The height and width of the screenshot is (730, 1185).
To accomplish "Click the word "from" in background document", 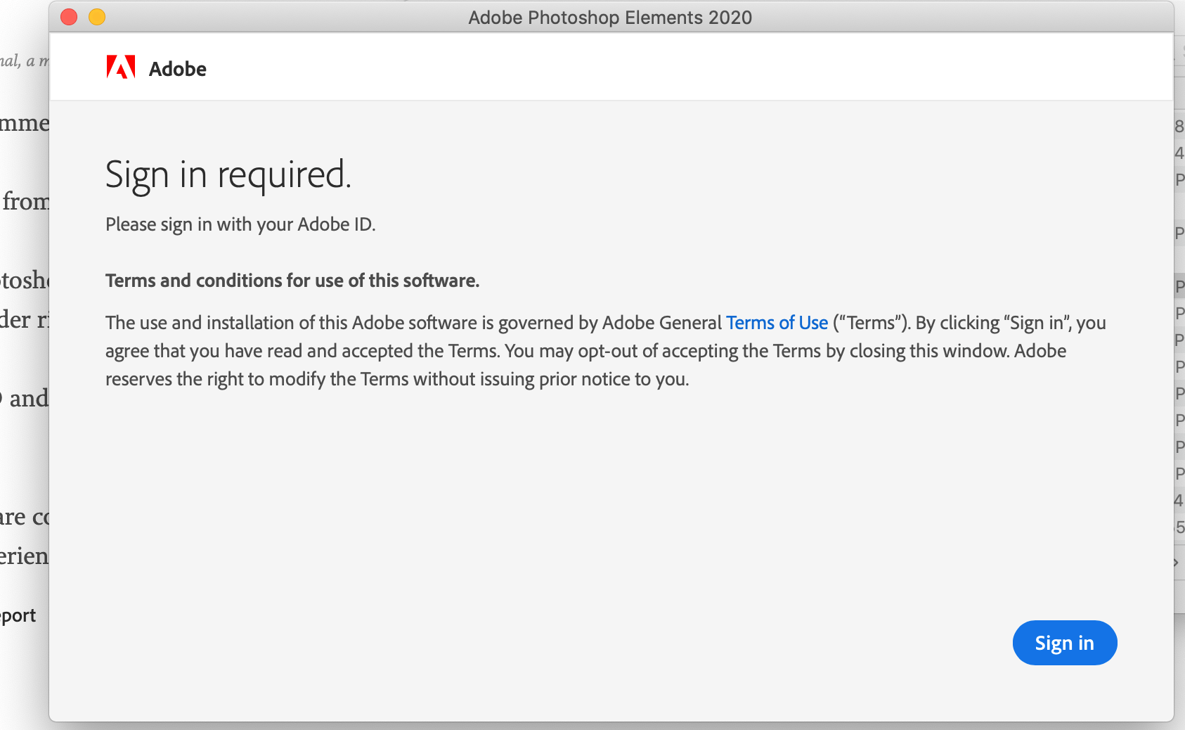I will (x=25, y=202).
